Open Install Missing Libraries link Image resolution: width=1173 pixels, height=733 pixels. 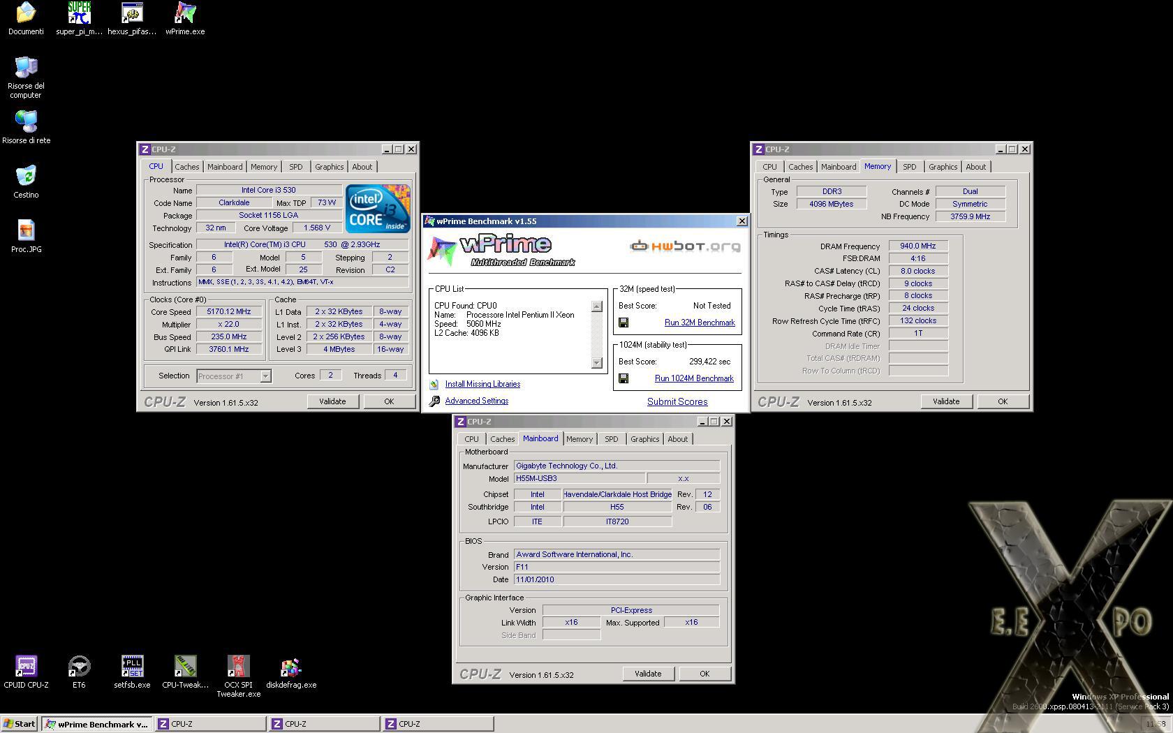point(482,384)
